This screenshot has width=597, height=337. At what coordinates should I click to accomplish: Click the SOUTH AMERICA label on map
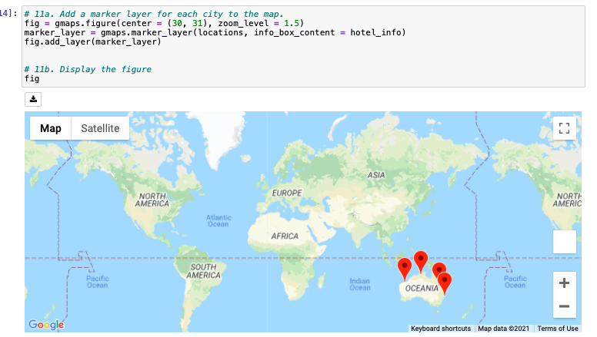tap(203, 271)
